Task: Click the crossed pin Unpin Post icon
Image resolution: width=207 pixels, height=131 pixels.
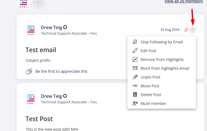Action: (135, 77)
